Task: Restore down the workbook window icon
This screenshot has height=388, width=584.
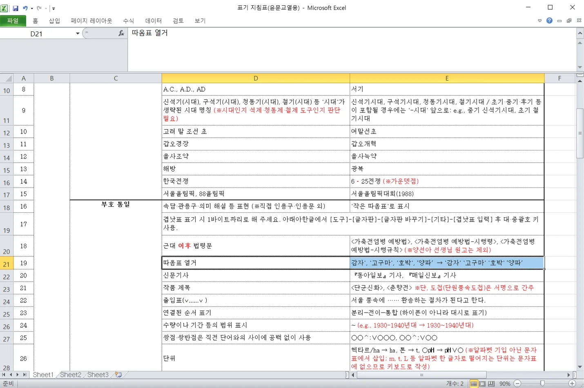Action: 569,20
